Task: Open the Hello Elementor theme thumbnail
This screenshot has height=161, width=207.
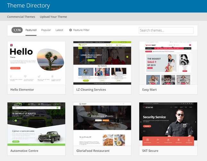Action: tap(36, 63)
